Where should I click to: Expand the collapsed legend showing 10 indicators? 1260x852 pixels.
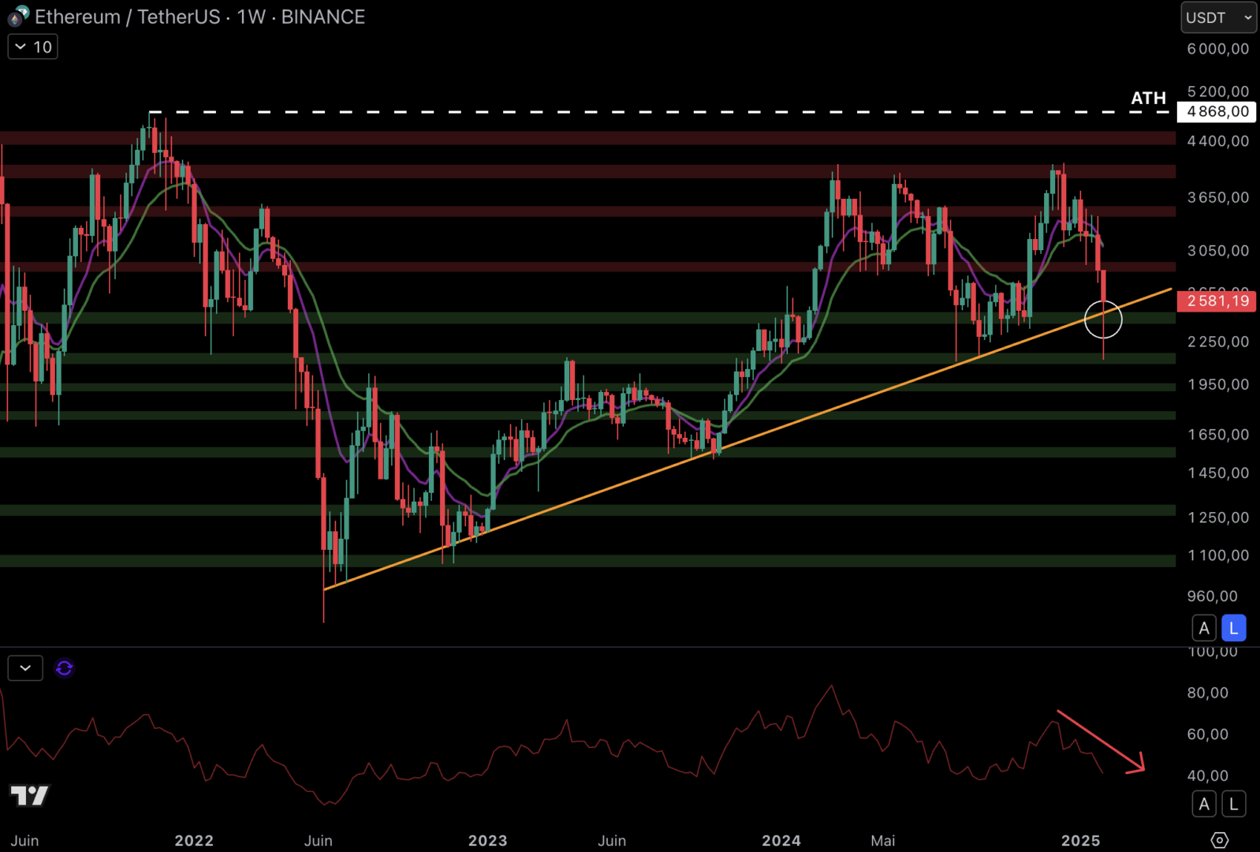[x=33, y=47]
